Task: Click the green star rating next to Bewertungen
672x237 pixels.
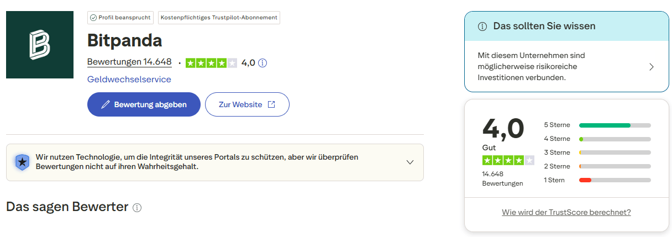Action: point(211,63)
